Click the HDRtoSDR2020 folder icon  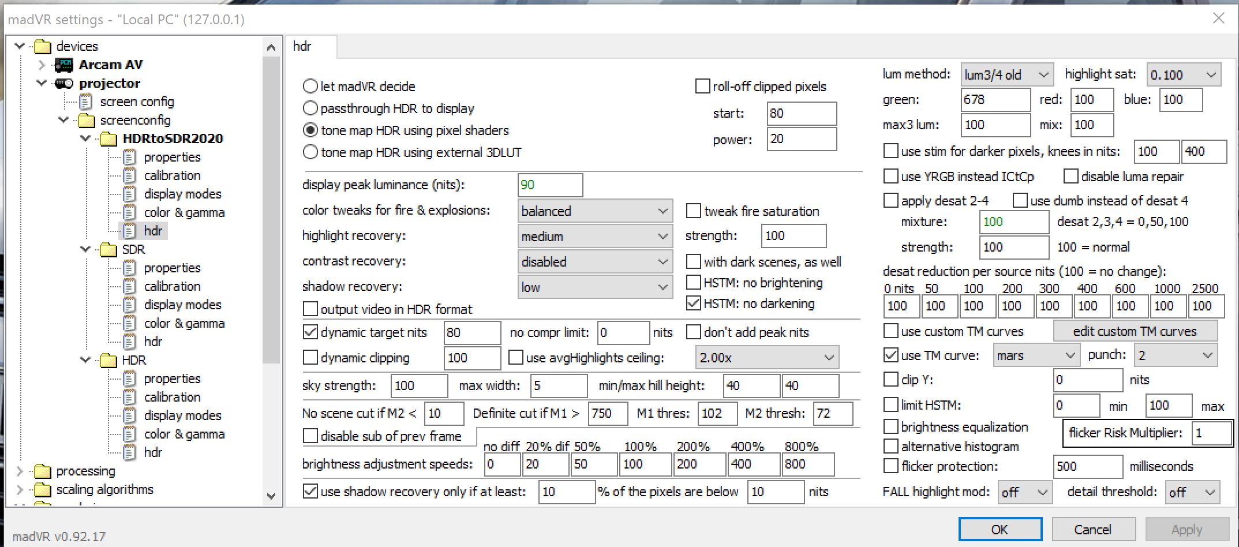tap(108, 138)
